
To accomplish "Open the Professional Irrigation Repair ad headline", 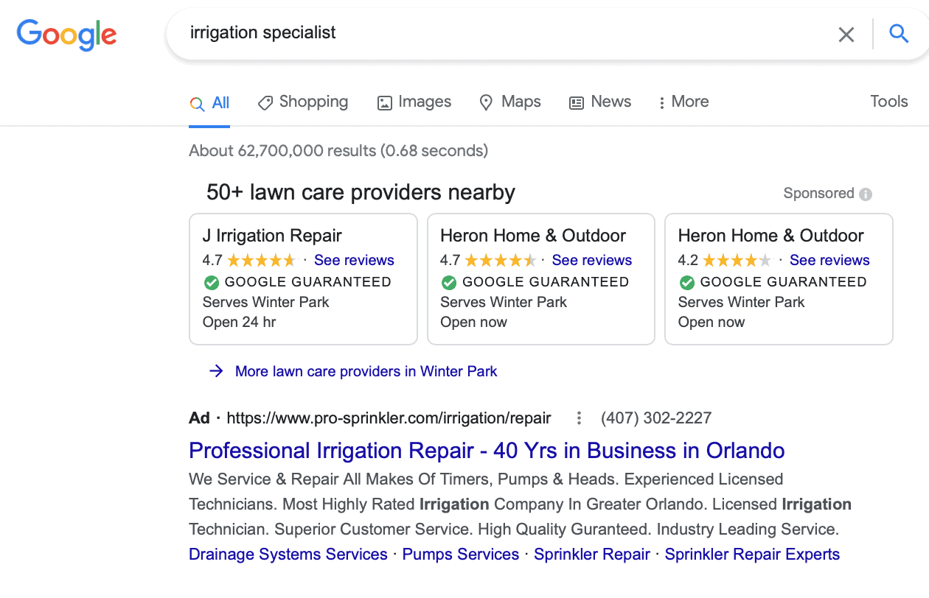I will (x=487, y=450).
